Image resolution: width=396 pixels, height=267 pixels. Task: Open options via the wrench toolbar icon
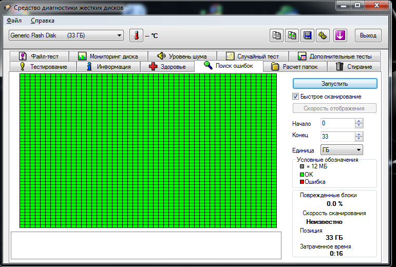[323, 35]
